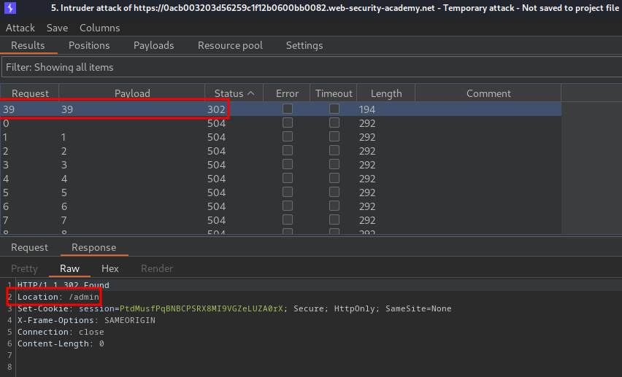Toggle Error checkbox for request 3
Image resolution: width=622 pixels, height=377 pixels.
(x=288, y=164)
